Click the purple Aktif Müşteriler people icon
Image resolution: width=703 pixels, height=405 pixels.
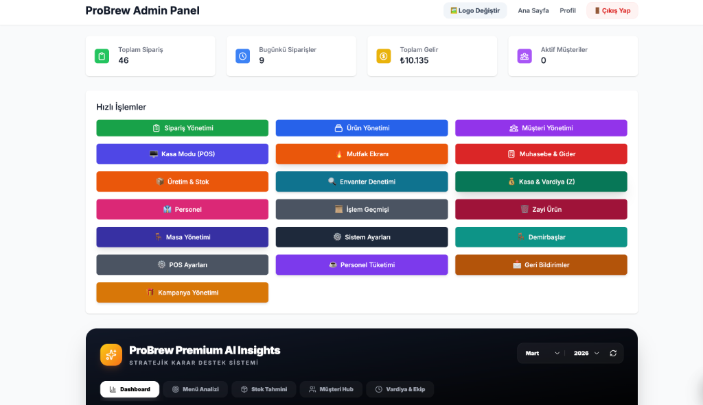click(x=524, y=56)
